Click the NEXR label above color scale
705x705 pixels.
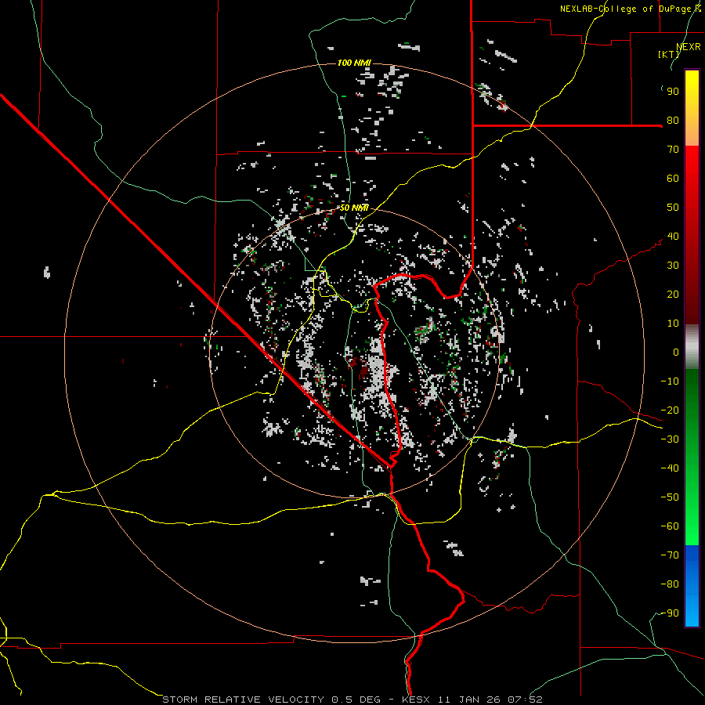[x=689, y=47]
